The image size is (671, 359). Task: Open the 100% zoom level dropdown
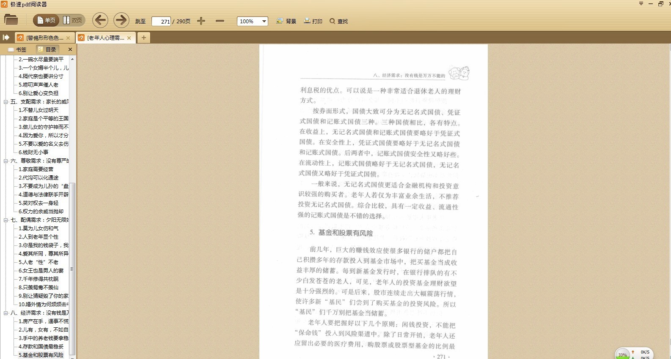(264, 21)
